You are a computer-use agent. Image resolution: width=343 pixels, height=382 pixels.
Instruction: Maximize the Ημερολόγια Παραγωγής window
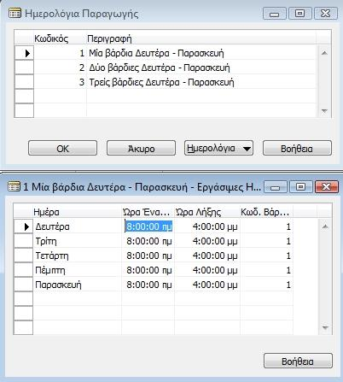(x=299, y=14)
